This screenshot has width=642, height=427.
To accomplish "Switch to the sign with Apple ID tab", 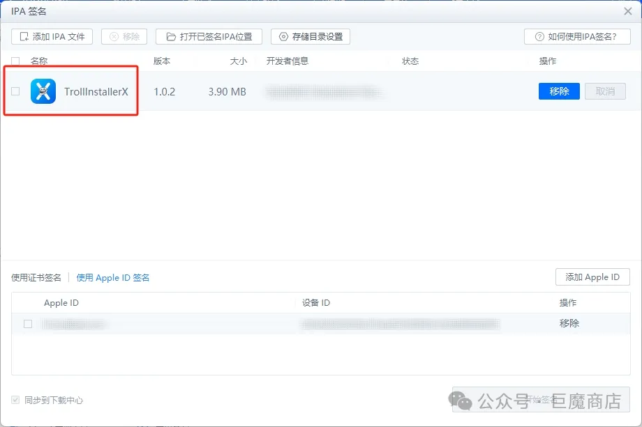I will click(x=113, y=278).
